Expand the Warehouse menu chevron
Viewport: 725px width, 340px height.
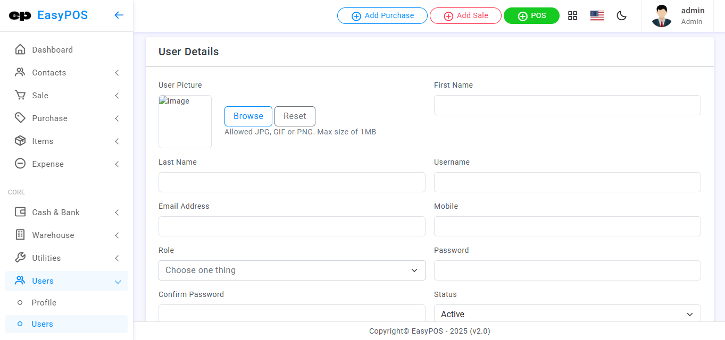click(116, 235)
